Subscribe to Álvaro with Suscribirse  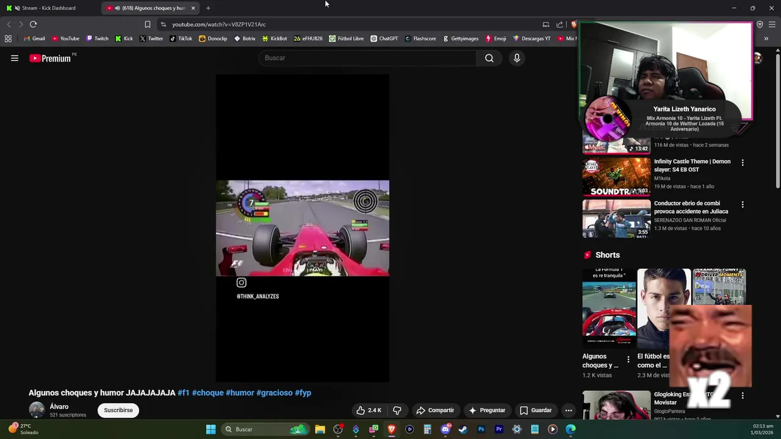(118, 410)
